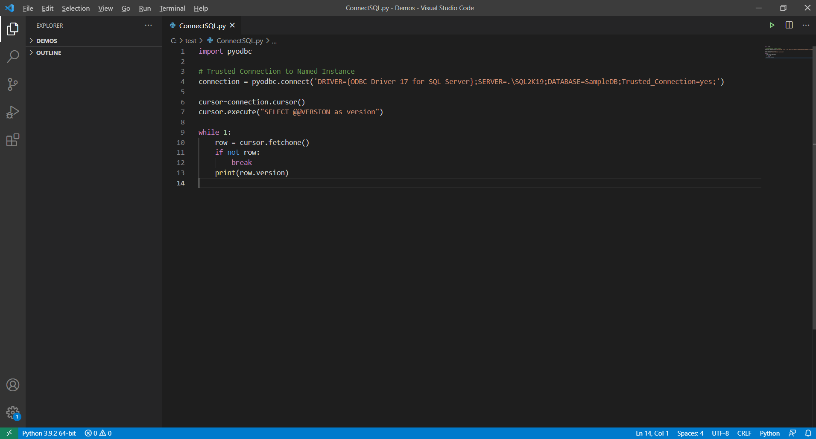The image size is (816, 439).
Task: Open the notifications bell
Action: (x=807, y=433)
